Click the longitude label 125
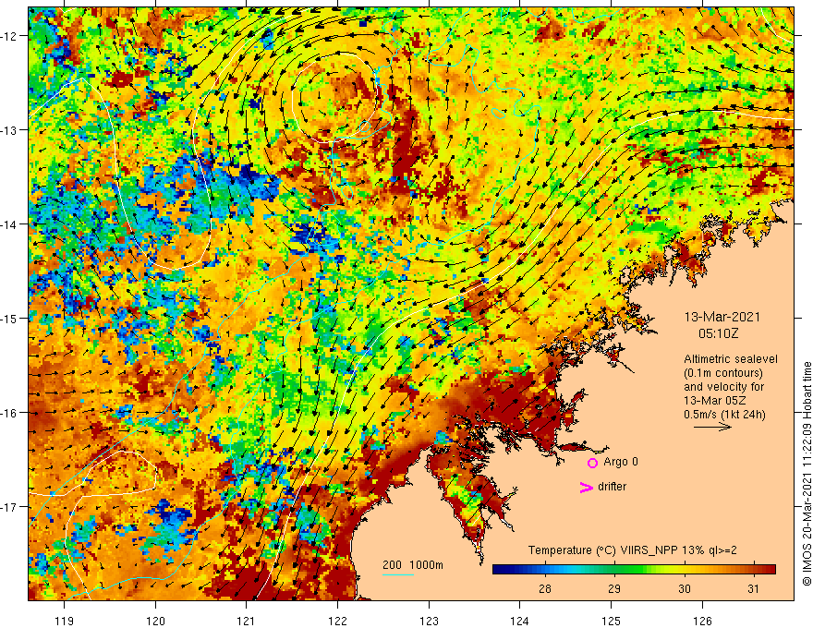The width and height of the screenshot is (813, 628). click(612, 621)
